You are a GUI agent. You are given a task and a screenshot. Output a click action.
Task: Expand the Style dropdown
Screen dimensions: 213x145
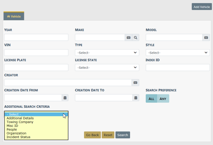pyautogui.click(x=177, y=53)
